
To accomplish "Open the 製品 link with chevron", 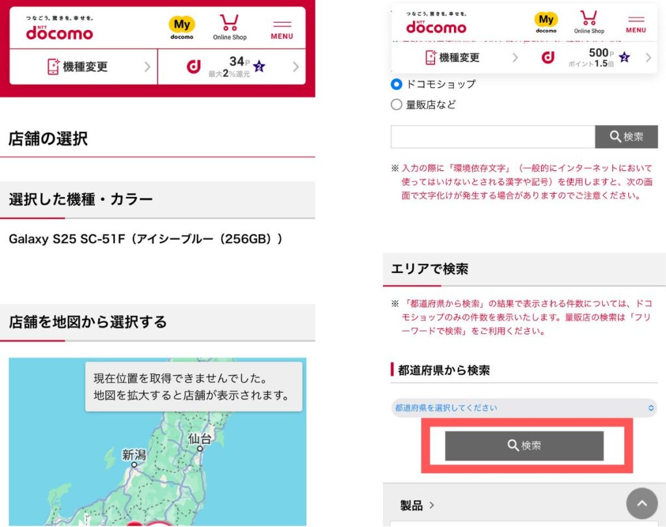I will [417, 506].
